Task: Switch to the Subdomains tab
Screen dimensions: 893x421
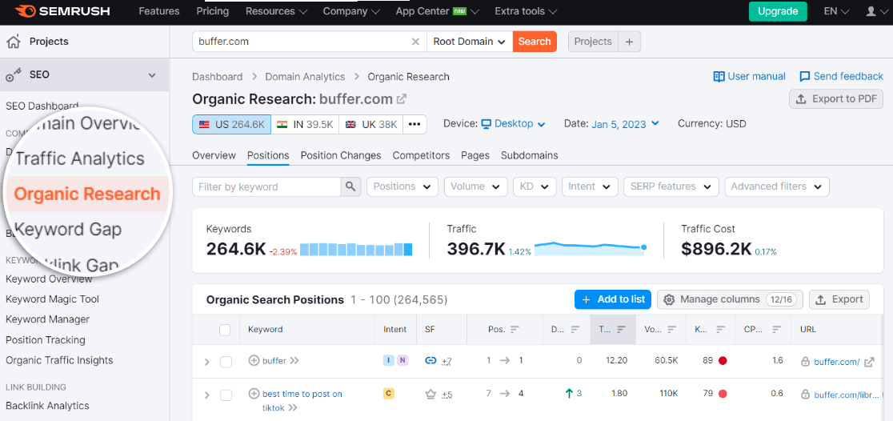Action: point(529,155)
